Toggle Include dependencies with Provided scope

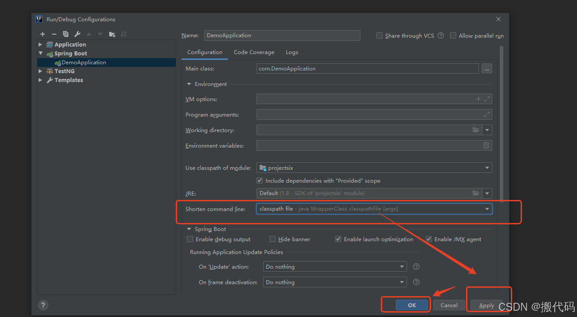(260, 180)
